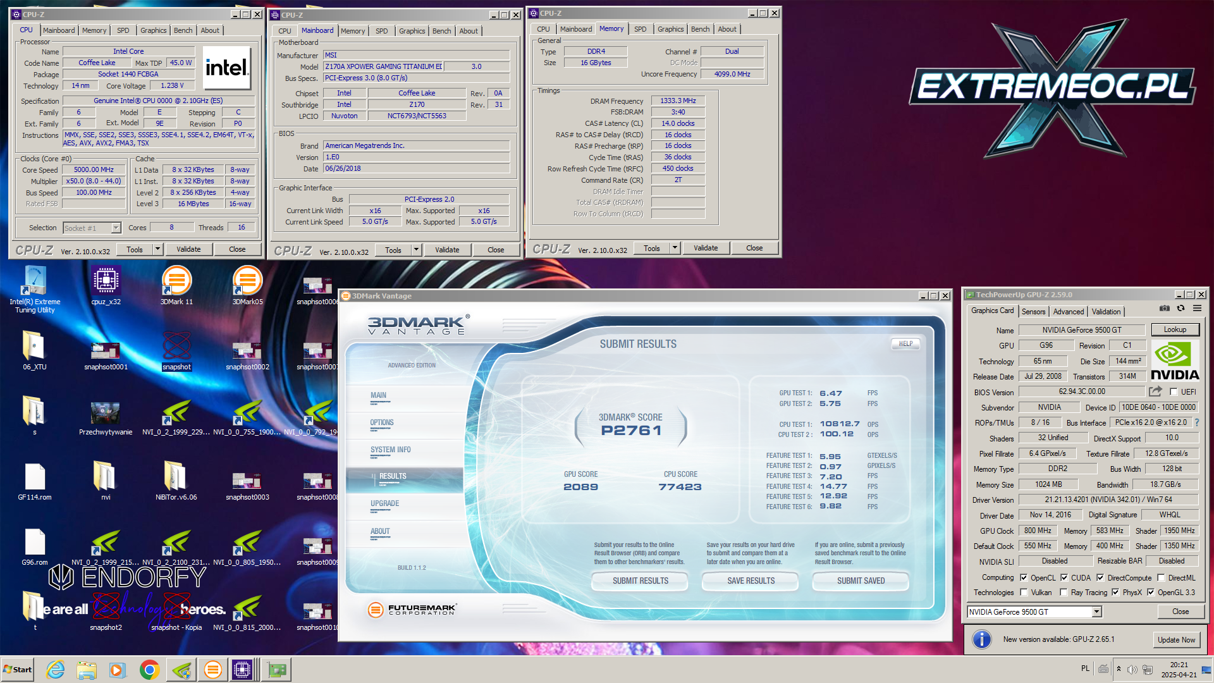Click 3DMark Vantage taskbar icon
This screenshot has height=683, width=1214.
pos(213,670)
